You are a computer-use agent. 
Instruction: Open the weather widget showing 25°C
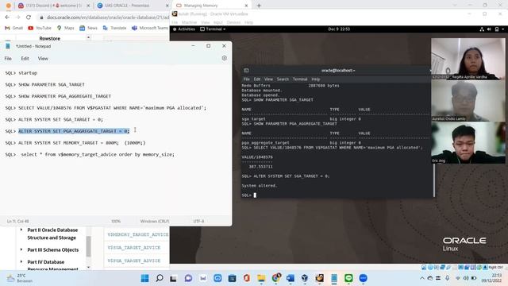[20, 278]
